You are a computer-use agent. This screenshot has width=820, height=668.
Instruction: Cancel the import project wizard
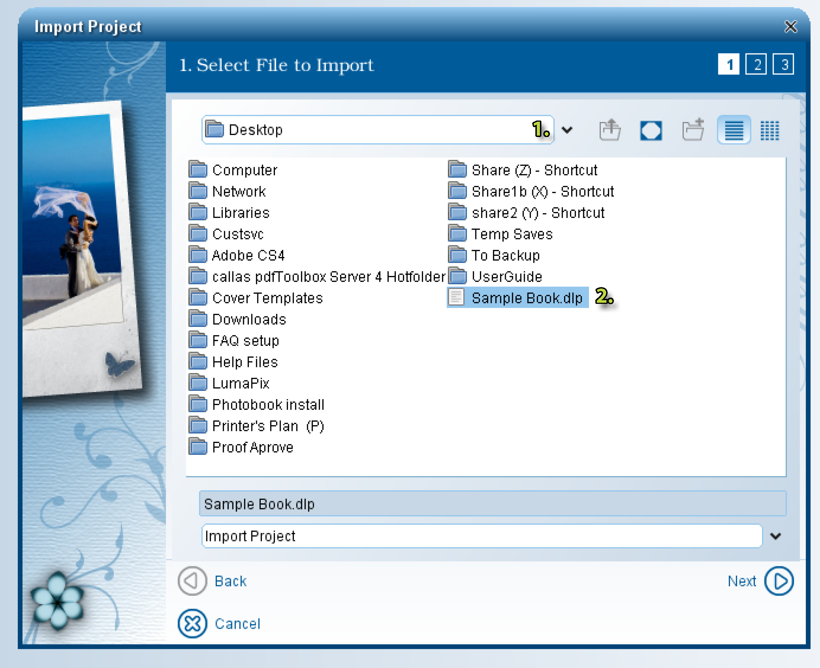[219, 624]
